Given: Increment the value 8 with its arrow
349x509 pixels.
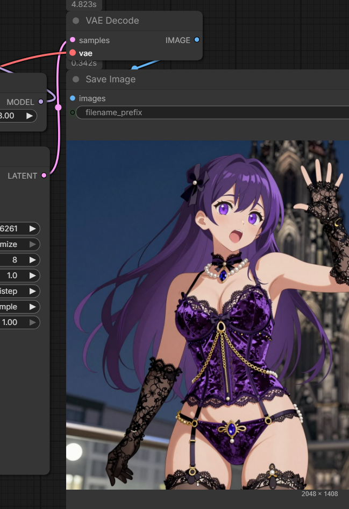Looking at the screenshot, I should click(33, 260).
